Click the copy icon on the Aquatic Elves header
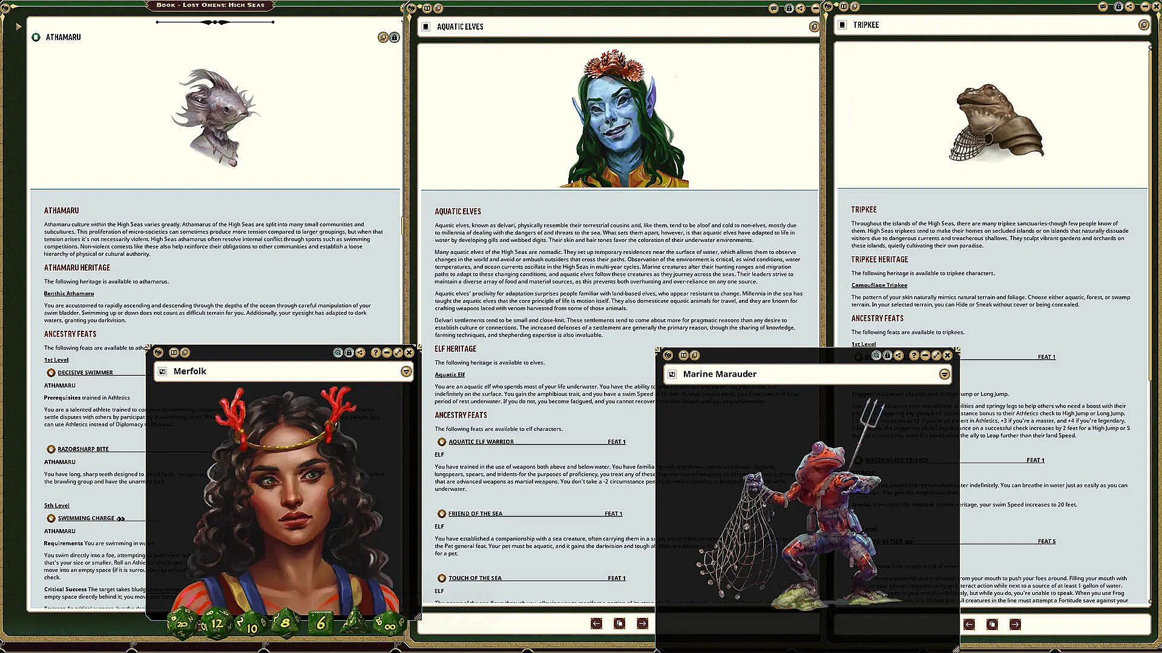 [814, 27]
